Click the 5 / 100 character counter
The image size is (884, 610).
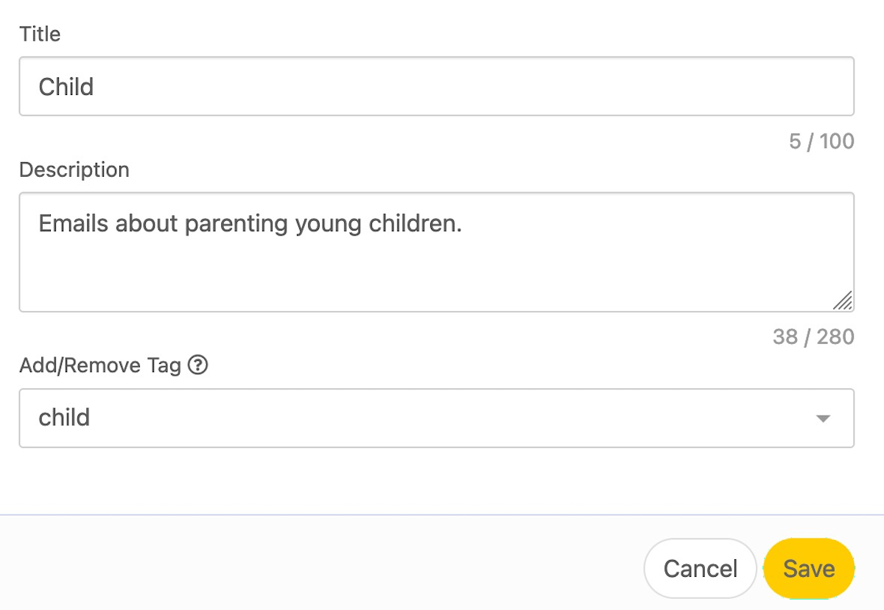tap(820, 141)
